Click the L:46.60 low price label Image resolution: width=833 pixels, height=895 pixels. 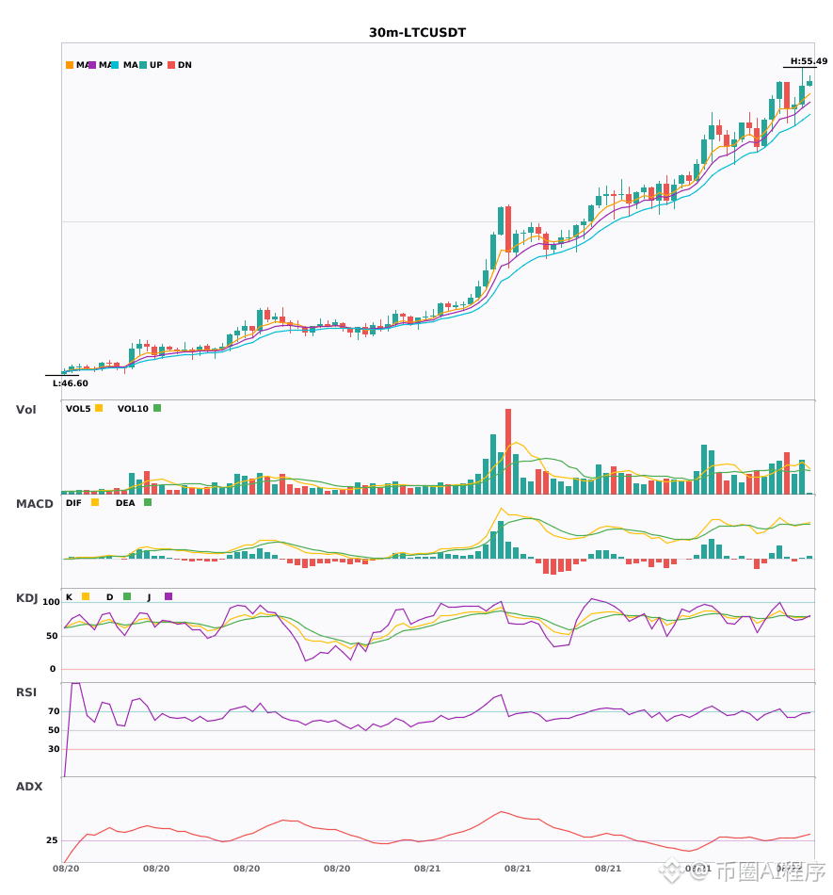(x=71, y=383)
